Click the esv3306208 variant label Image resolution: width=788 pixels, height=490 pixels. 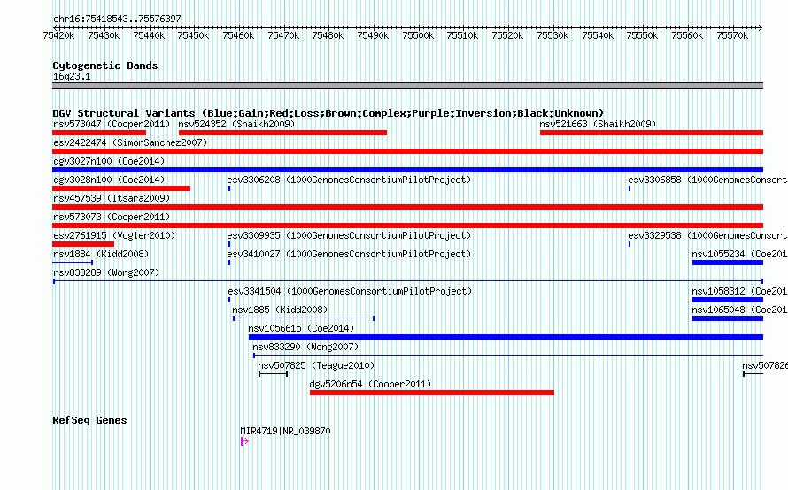tap(349, 180)
